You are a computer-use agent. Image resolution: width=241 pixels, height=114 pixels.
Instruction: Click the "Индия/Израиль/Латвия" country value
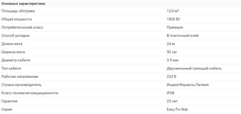coord(188,85)
